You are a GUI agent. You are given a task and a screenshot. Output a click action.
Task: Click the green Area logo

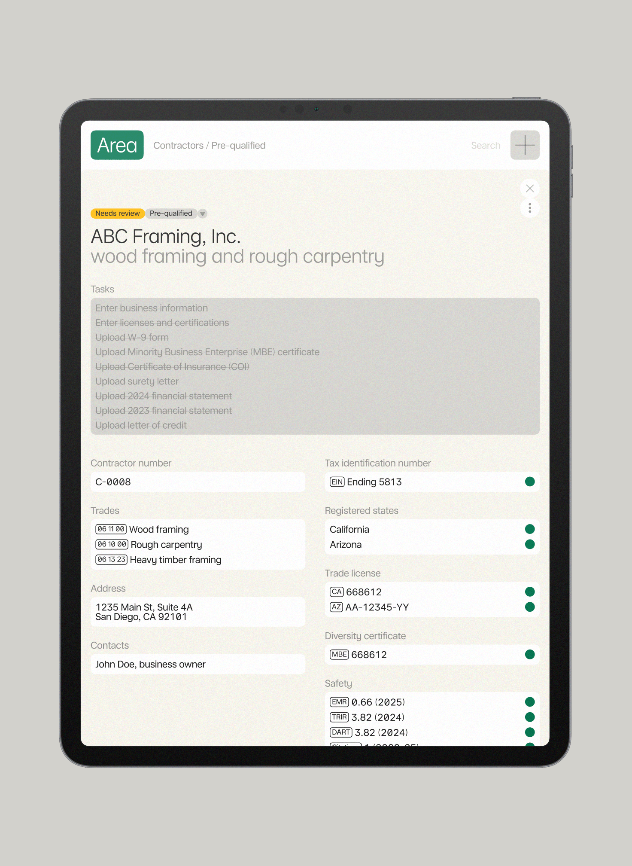117,145
